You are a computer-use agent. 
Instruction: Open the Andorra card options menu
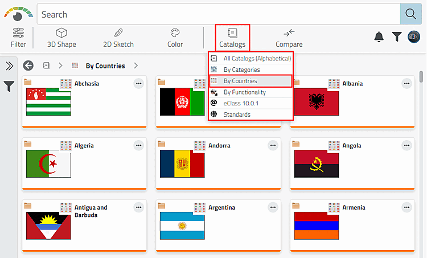(x=273, y=145)
